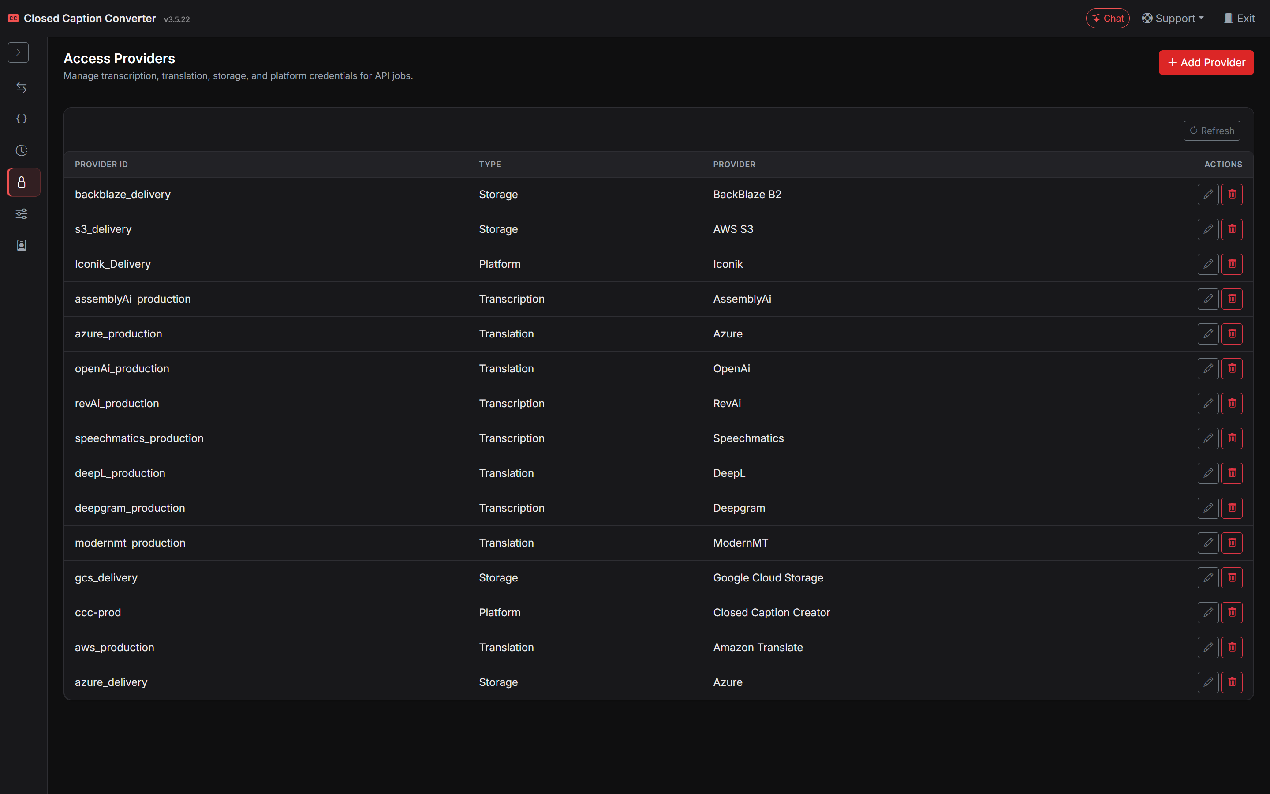Open the sliders settings sidebar icon
Screen dimensions: 1270x794
(22, 214)
